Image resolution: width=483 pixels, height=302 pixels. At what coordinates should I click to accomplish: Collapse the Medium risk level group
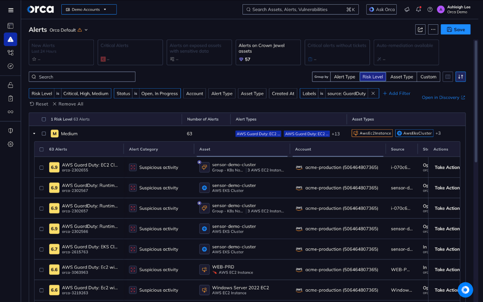34,133
